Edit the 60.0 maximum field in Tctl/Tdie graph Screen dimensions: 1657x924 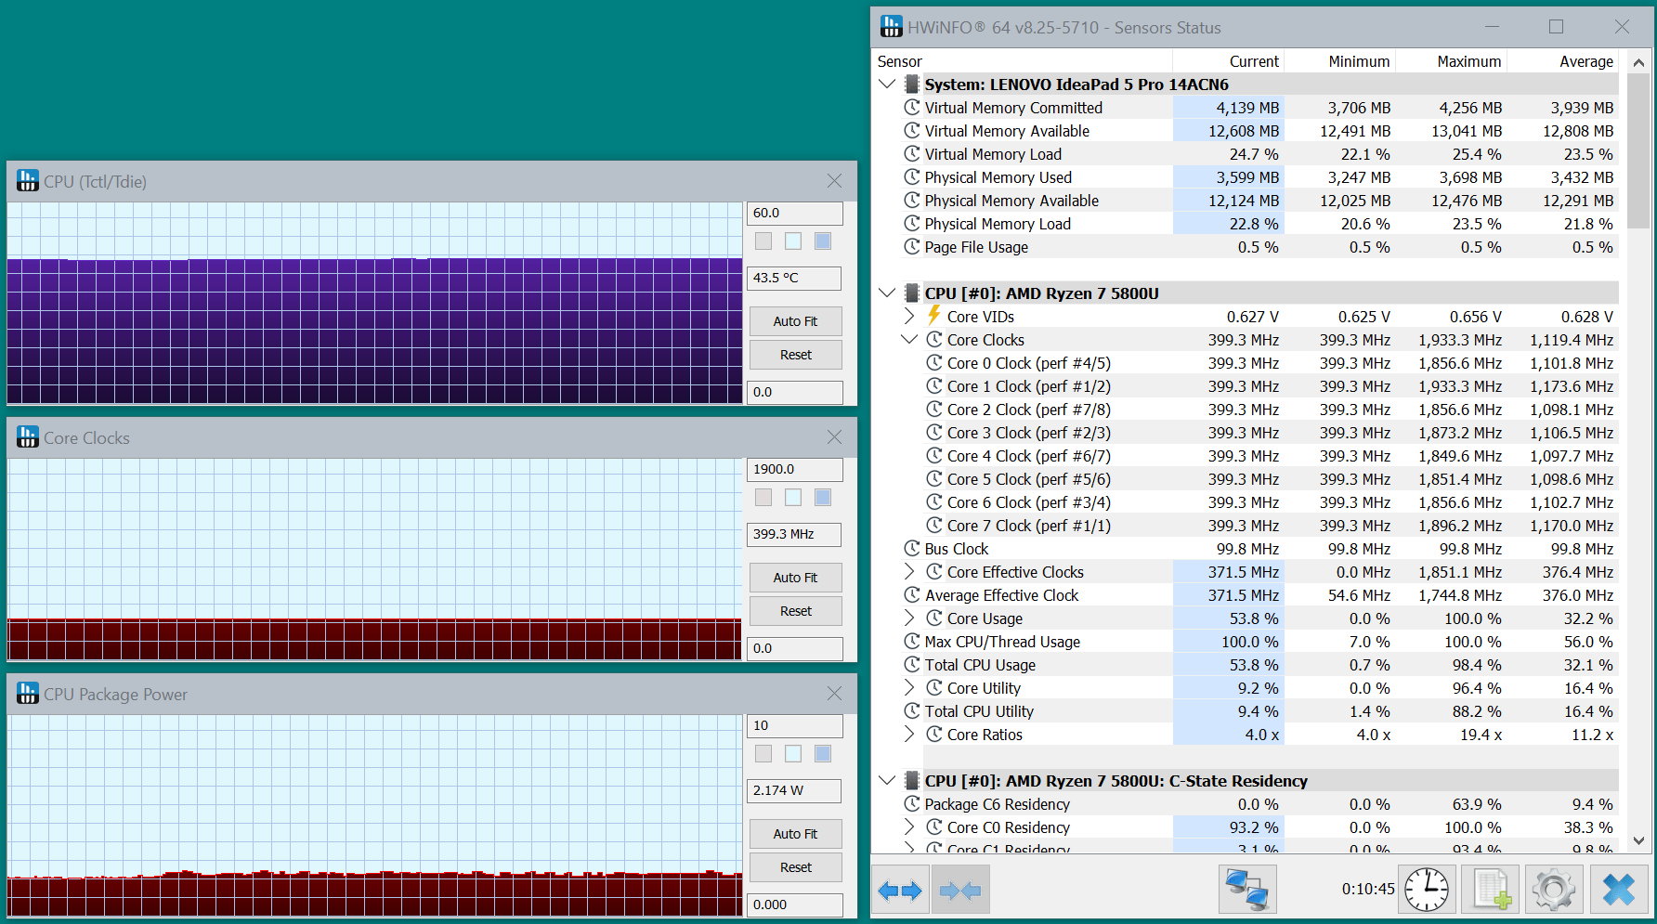[795, 214]
